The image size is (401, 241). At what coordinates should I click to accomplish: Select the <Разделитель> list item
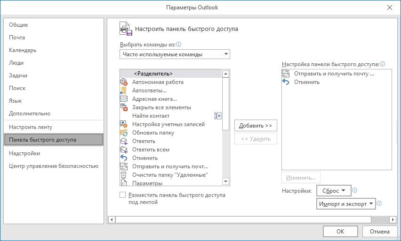point(170,74)
